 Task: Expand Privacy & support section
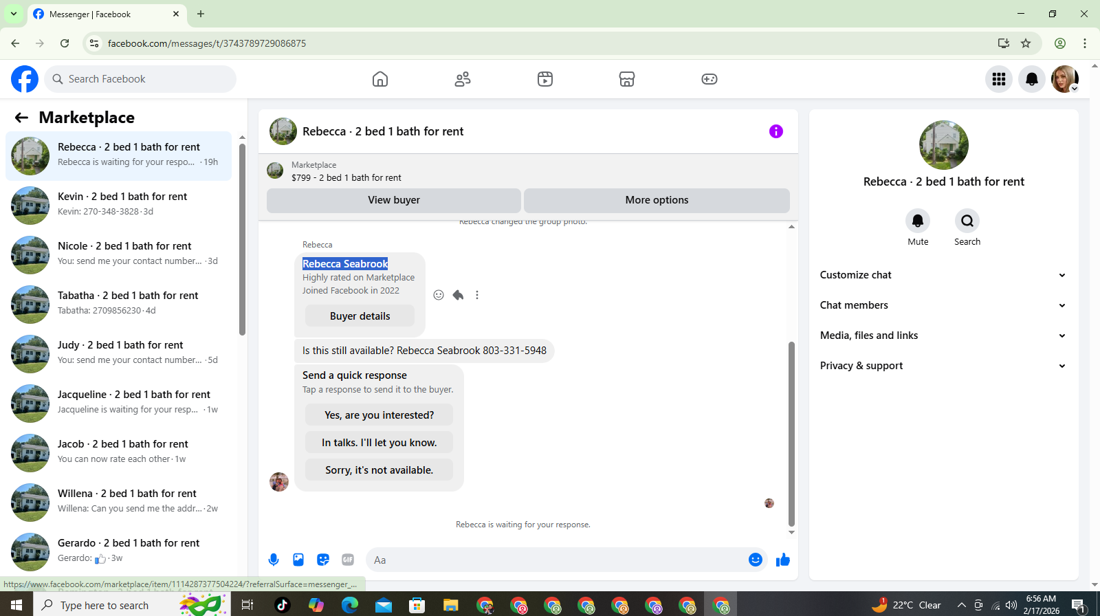(x=943, y=366)
